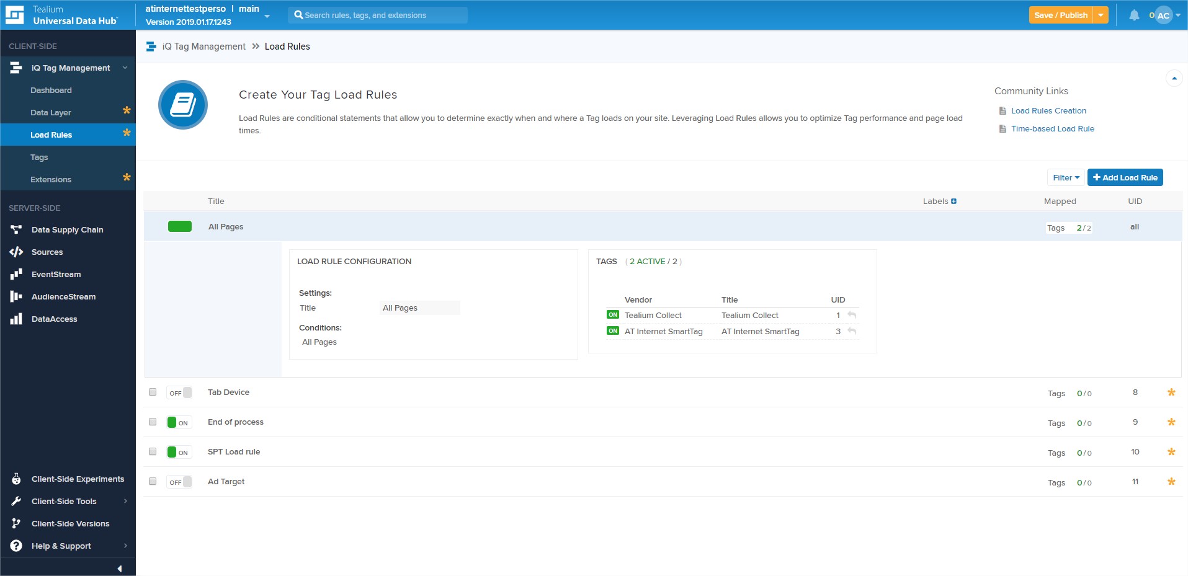Open the Data Supply Chain section

coord(67,230)
